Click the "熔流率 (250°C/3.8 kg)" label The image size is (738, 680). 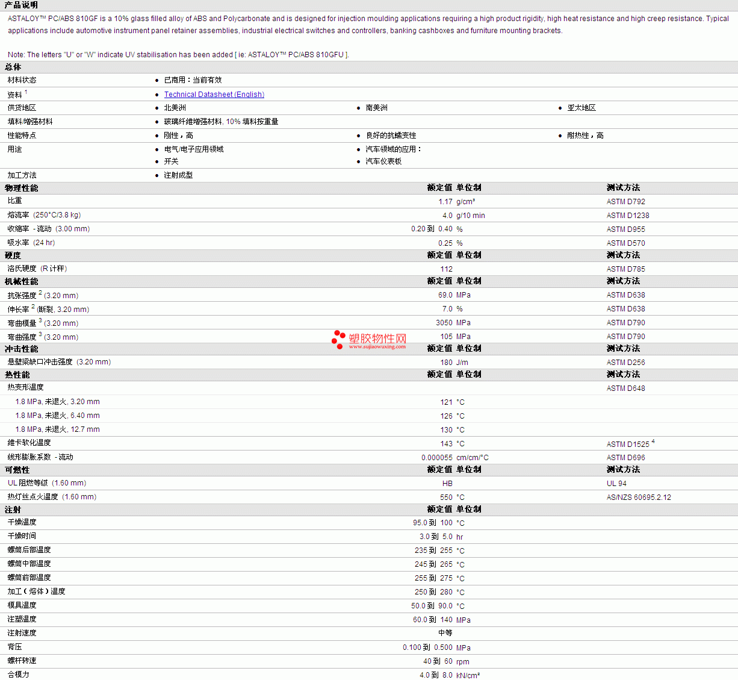click(44, 215)
